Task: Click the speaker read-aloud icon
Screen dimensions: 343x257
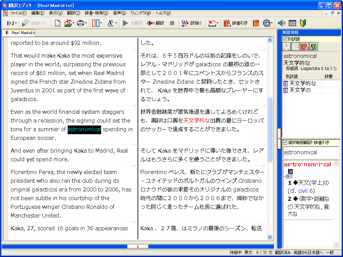Action: (x=281, y=23)
